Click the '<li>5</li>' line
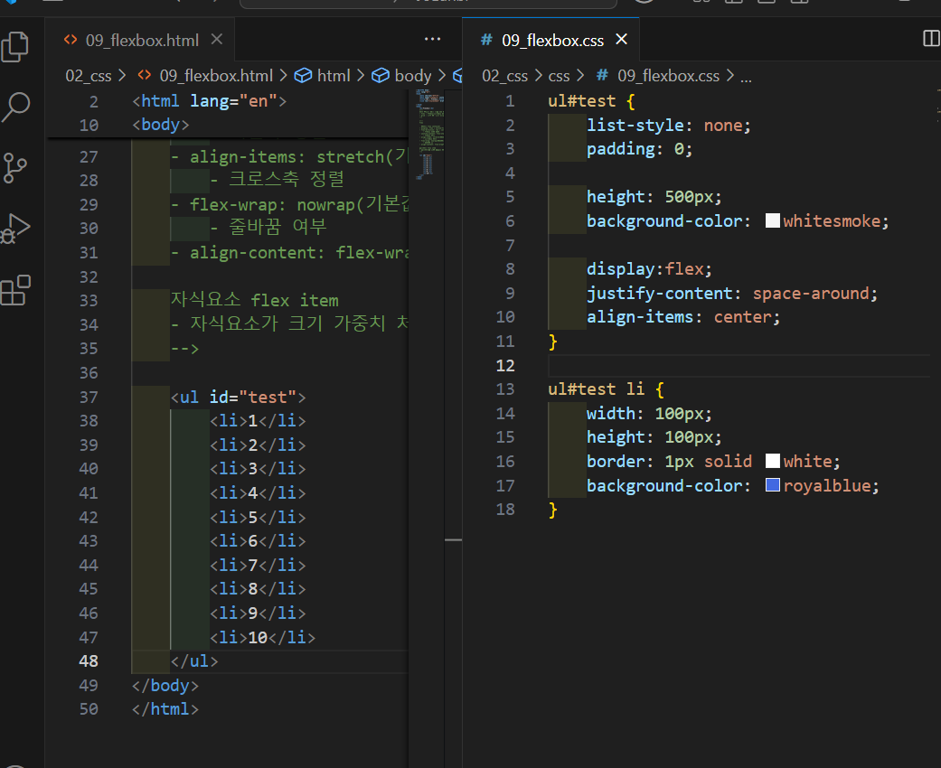941x768 pixels. tap(258, 517)
